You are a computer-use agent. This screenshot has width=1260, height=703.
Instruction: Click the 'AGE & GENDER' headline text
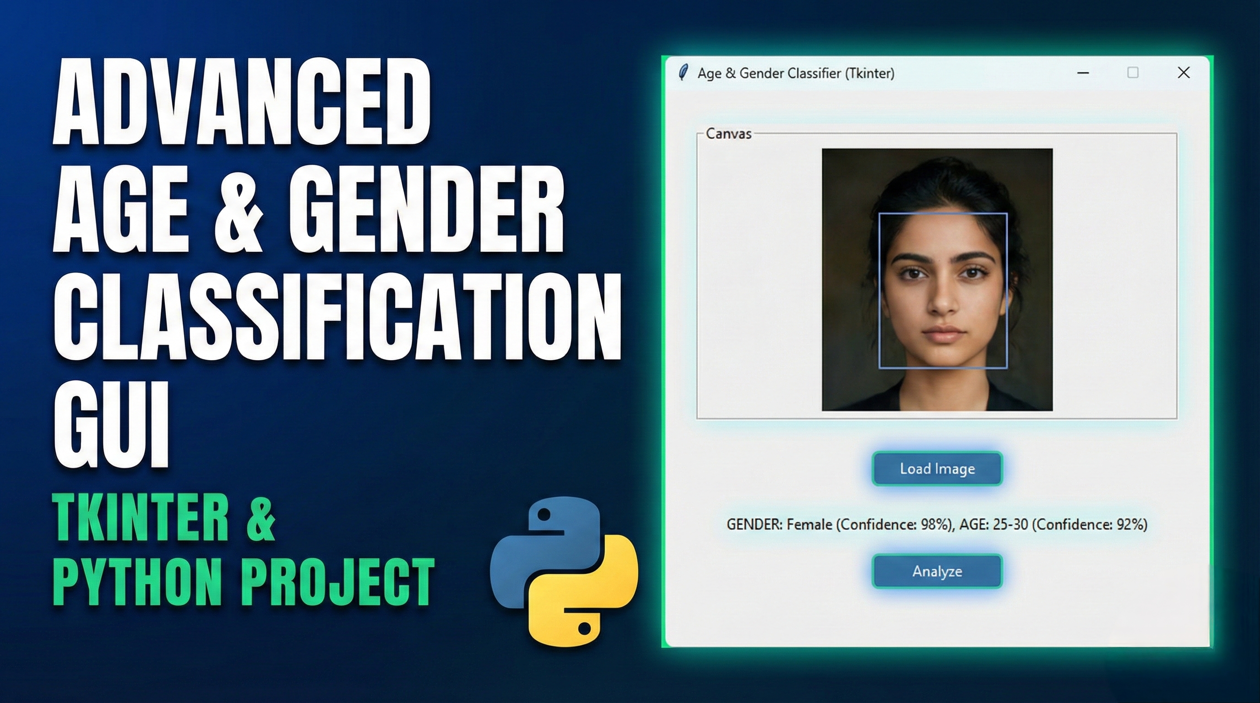pyautogui.click(x=308, y=209)
